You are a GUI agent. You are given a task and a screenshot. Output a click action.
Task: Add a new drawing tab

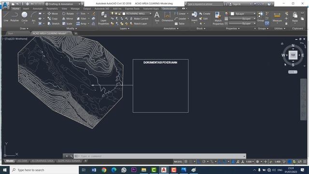pos(76,33)
